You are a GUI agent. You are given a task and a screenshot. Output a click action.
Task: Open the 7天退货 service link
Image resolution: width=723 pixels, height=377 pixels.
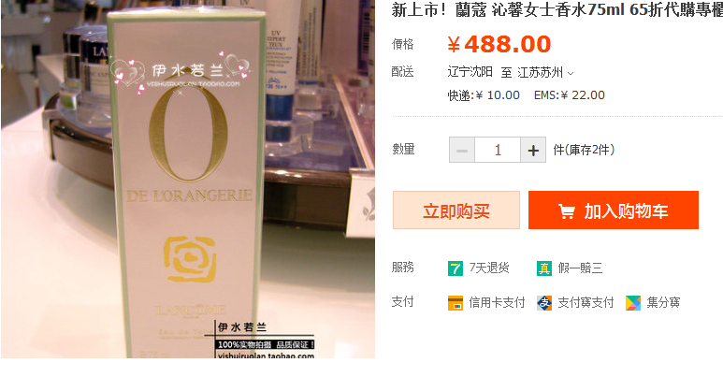pyautogui.click(x=489, y=268)
